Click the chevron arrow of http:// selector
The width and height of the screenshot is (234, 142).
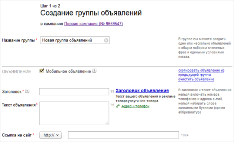click(x=57, y=135)
